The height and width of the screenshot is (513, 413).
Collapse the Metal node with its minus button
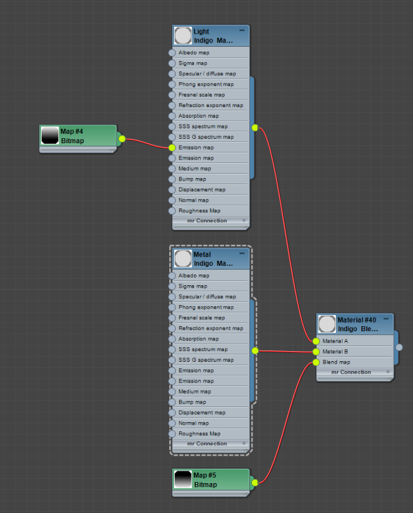242,253
